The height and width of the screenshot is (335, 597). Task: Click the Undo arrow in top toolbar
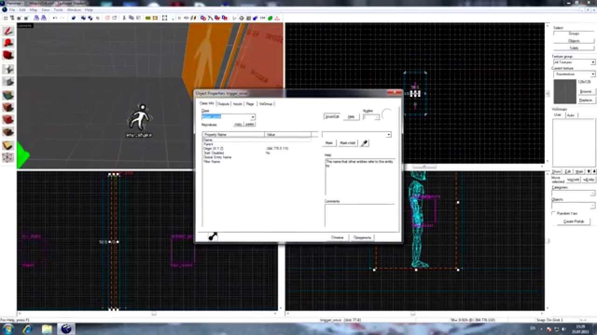tap(55, 18)
